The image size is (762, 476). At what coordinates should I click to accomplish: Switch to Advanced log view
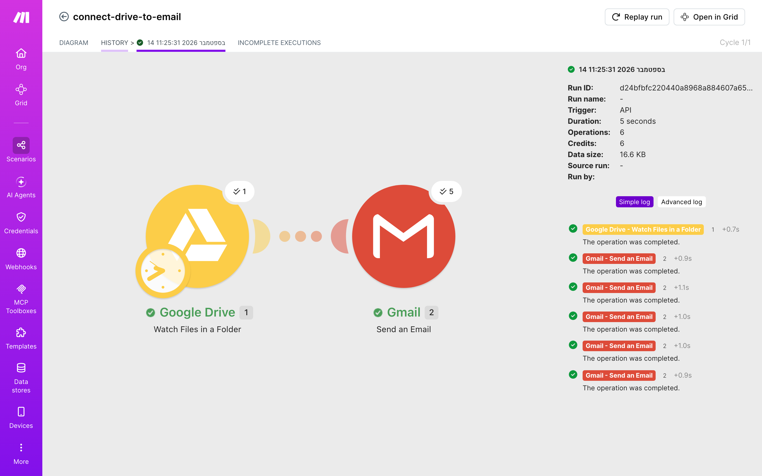point(681,202)
